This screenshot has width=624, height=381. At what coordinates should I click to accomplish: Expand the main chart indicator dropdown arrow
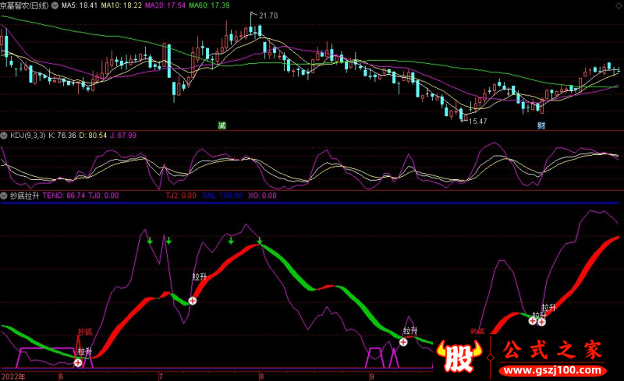55,5
